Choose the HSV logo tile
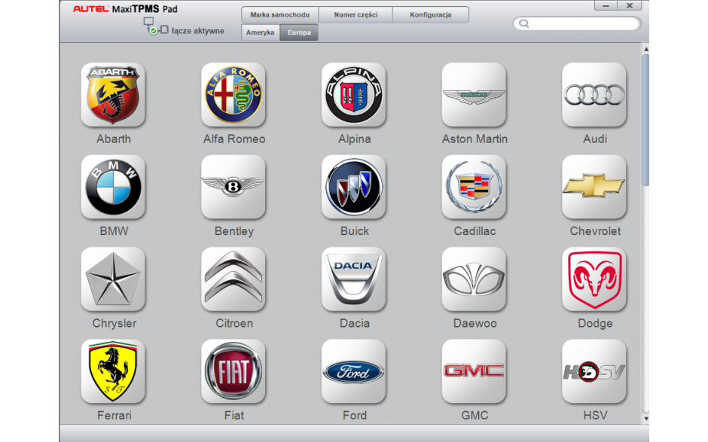 coord(594,371)
